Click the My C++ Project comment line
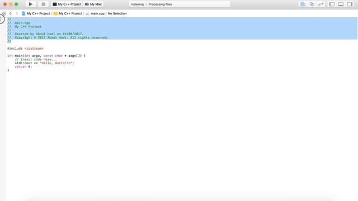 [25, 27]
